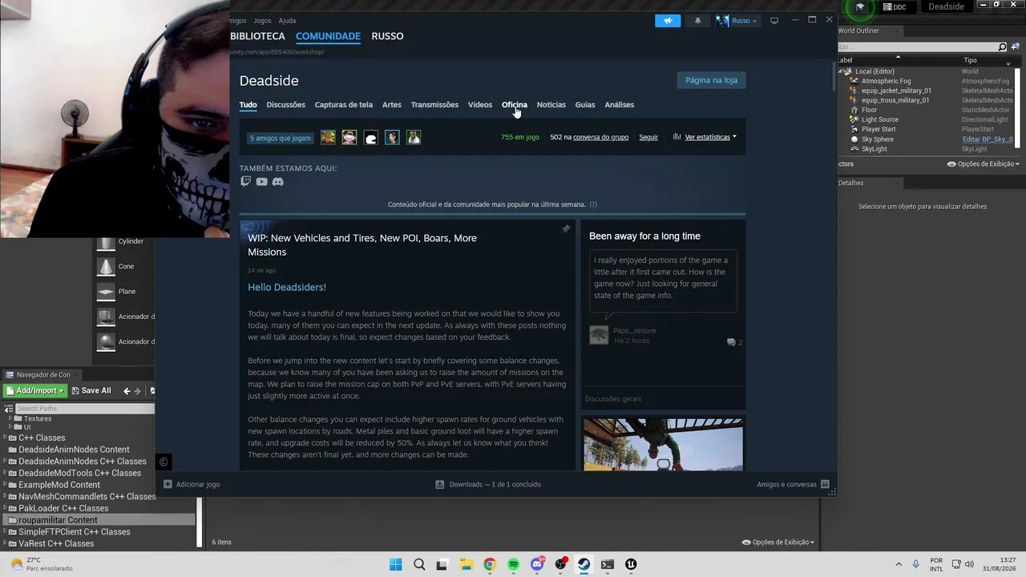Click the Página na loja button
The height and width of the screenshot is (577, 1026).
point(711,80)
